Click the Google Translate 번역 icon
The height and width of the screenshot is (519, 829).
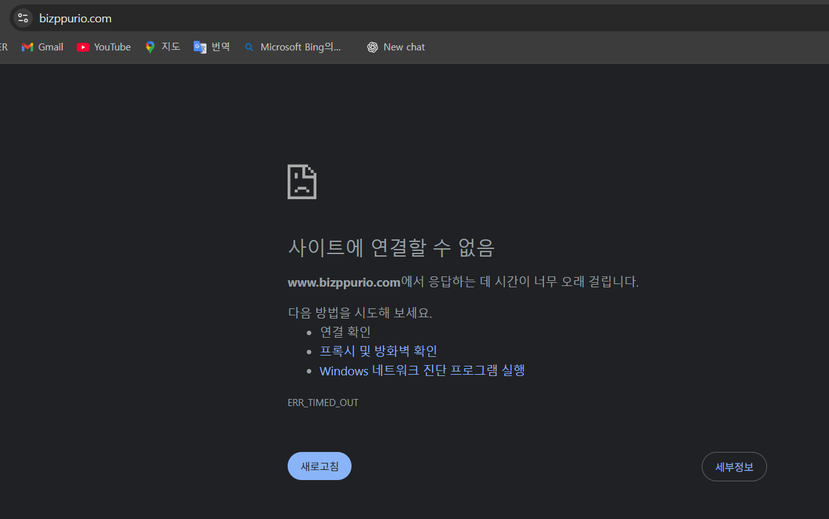tap(200, 47)
